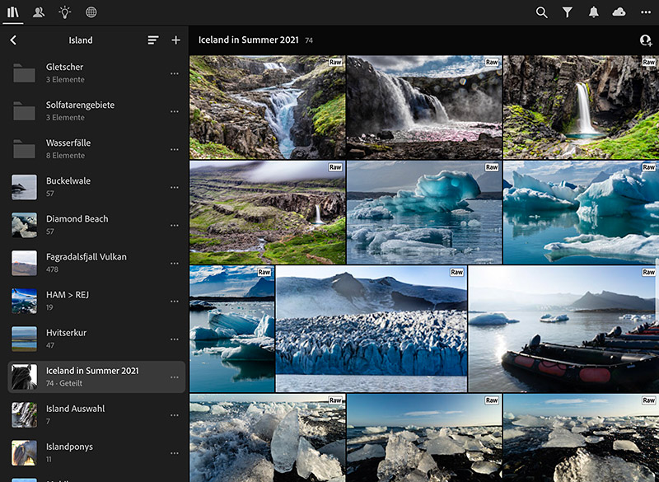Screen dimensions: 659x482
Task: Open the notifications bell
Action: tap(593, 12)
